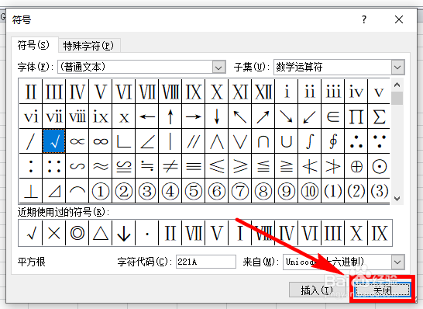Select the summation ∑ symbol

[x=379, y=116]
